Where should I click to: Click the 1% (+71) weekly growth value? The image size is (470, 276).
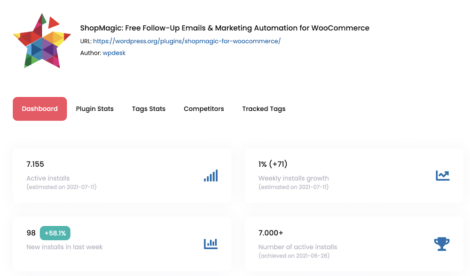(x=273, y=164)
